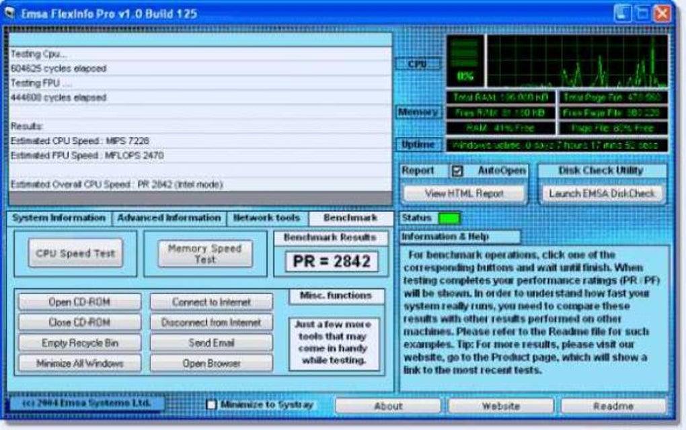Switch to System Information tab
This screenshot has height=430, width=686.
pos(59,218)
